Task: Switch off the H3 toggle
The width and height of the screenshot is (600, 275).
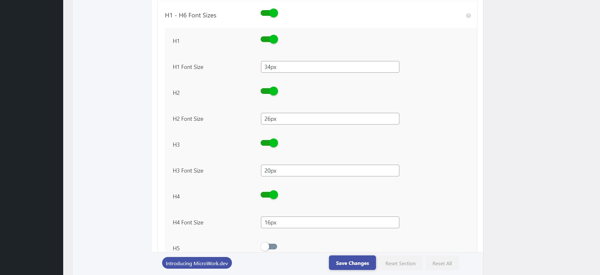Action: click(x=269, y=143)
